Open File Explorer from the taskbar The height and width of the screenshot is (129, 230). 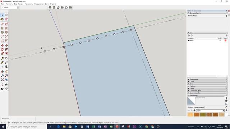pos(64,126)
